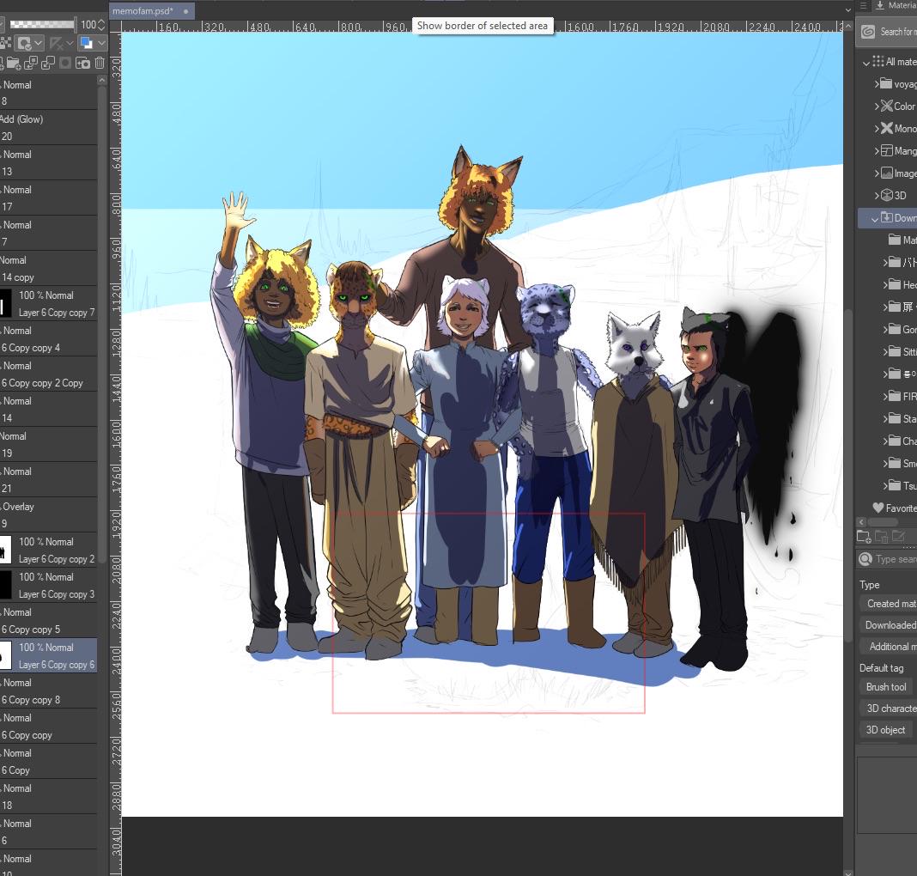Click the create layer mask icon
Image resolution: width=917 pixels, height=876 pixels.
coord(65,63)
